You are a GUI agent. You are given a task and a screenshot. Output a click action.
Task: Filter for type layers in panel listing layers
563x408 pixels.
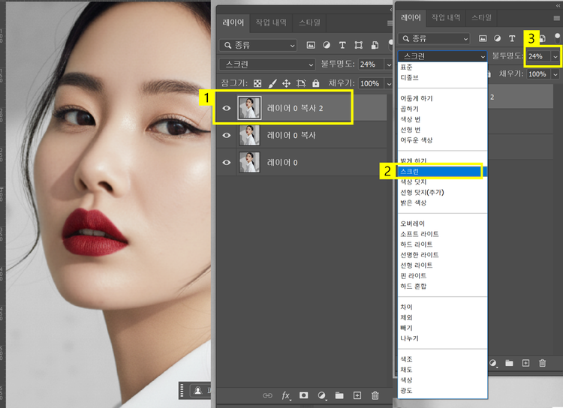coord(342,45)
